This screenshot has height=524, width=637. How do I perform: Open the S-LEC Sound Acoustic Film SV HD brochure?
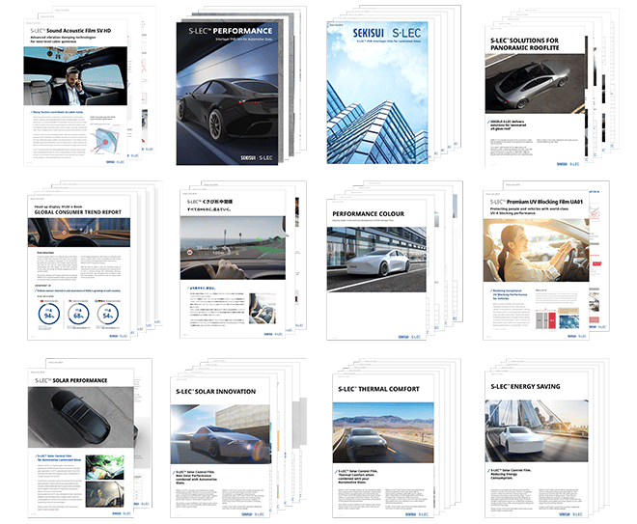click(x=75, y=93)
